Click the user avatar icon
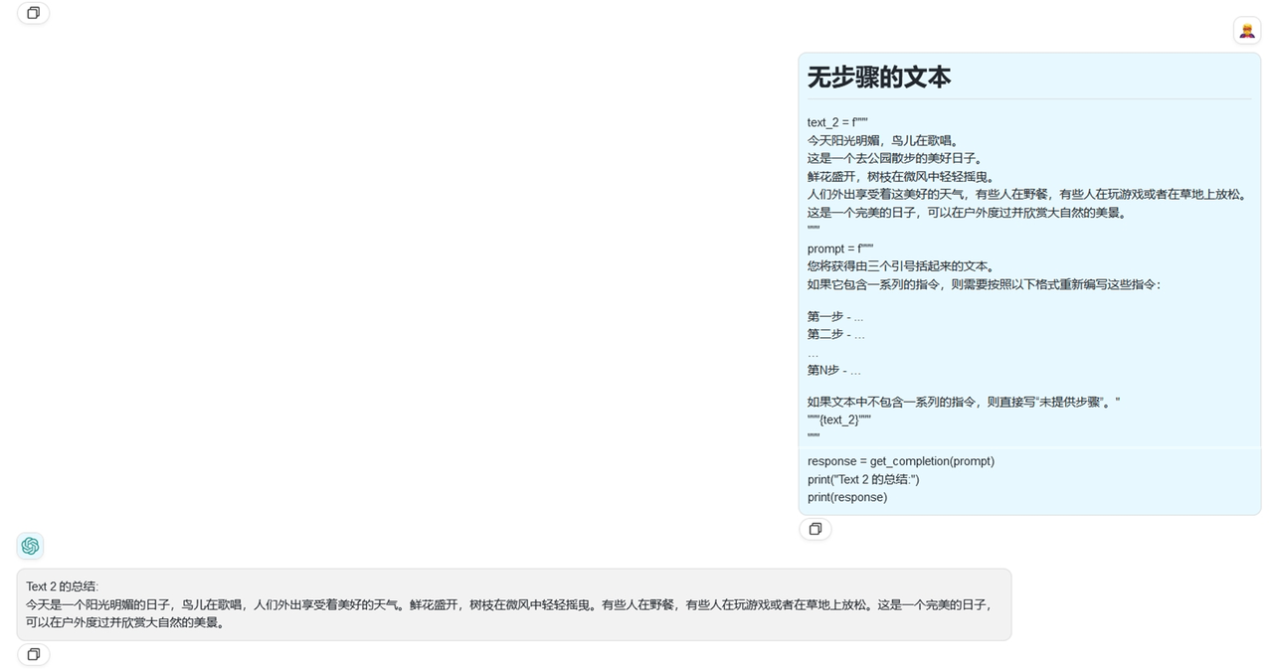Screen dimensions: 1273x670 [1246, 31]
